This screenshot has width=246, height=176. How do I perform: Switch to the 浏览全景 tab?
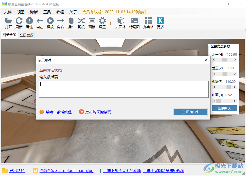click(9, 35)
